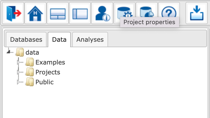Image resolution: width=210 pixels, height=118 pixels.
Task: Select the Examples tree item
Action: point(50,62)
